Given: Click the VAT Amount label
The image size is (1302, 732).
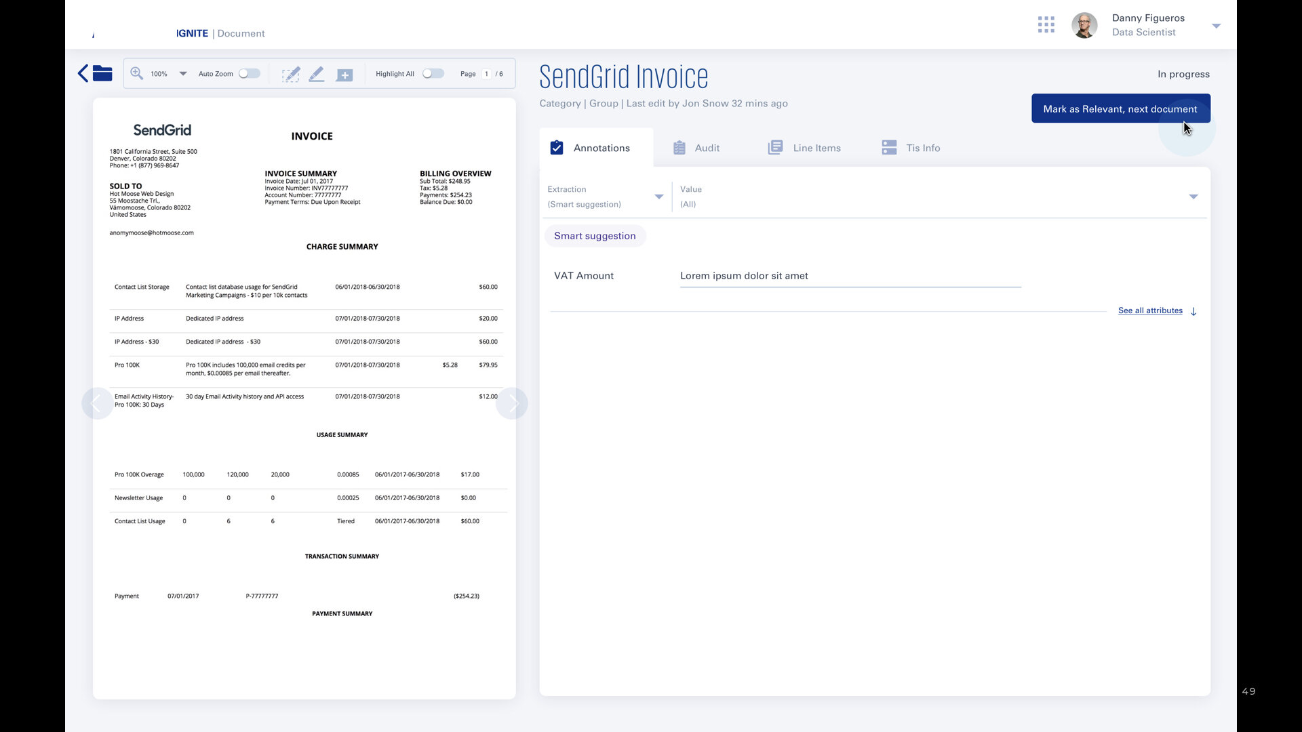Looking at the screenshot, I should pos(584,276).
